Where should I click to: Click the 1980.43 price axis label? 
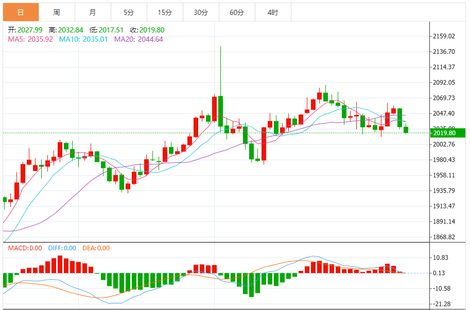[444, 160]
